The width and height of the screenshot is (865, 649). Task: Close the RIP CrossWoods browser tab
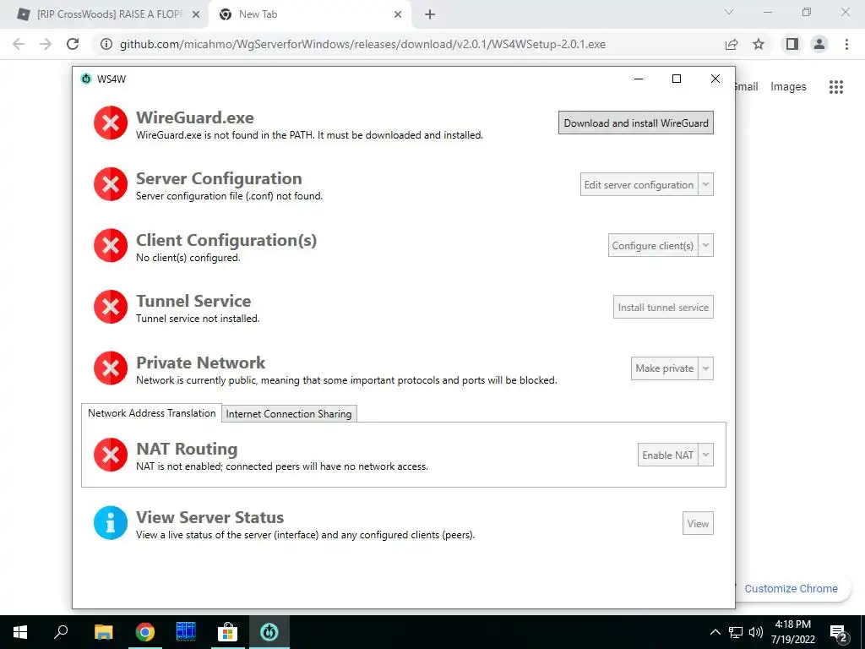pos(196,14)
